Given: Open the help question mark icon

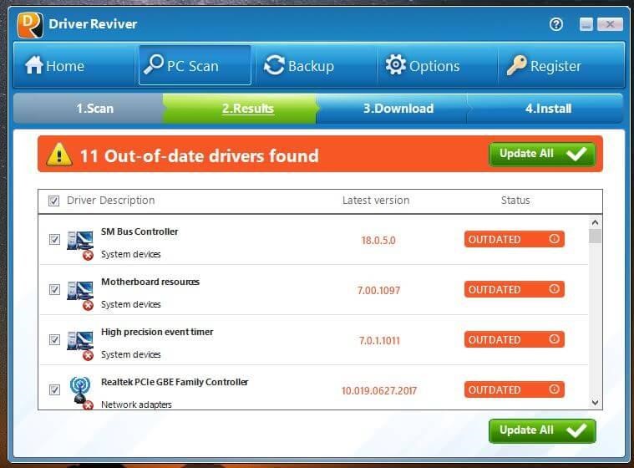Looking at the screenshot, I should [556, 24].
